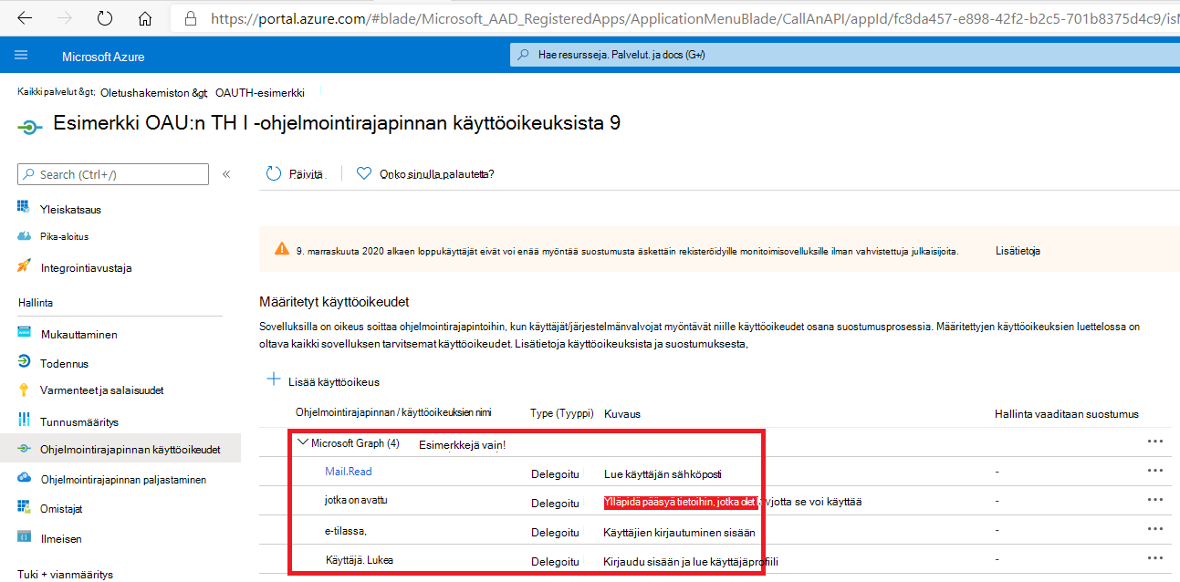Click the Ilmeisen manifest icon
1180x582 pixels.
pyautogui.click(x=24, y=538)
